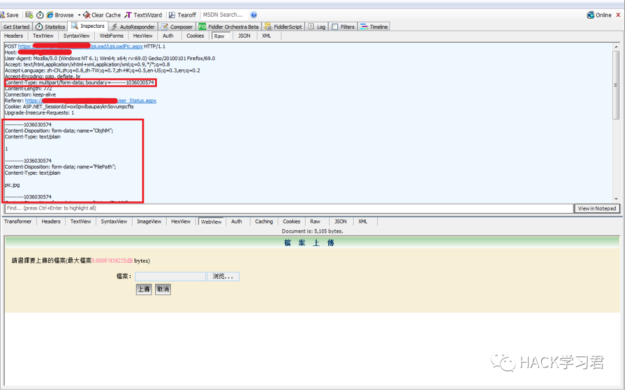Switch to the Get Started tab
625x390 pixels.
click(16, 27)
